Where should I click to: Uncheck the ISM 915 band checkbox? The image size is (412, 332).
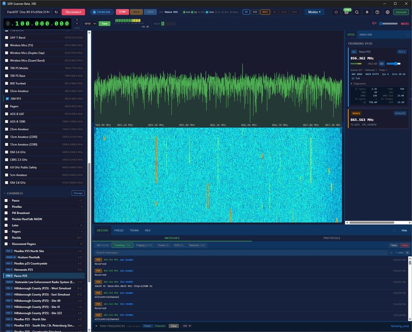pos(7,99)
